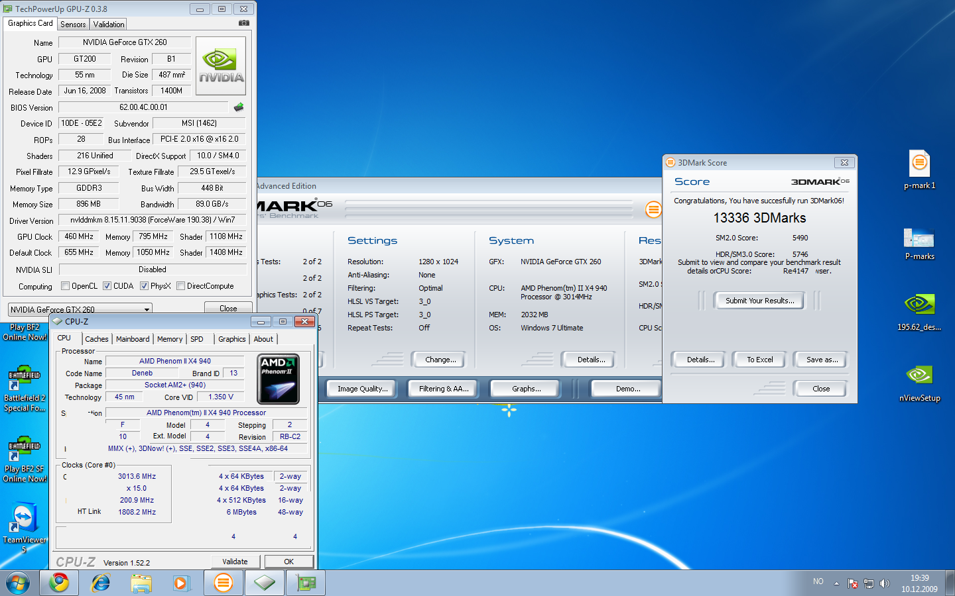955x596 pixels.
Task: Click the GPU-Z Name field value
Action: [125, 42]
